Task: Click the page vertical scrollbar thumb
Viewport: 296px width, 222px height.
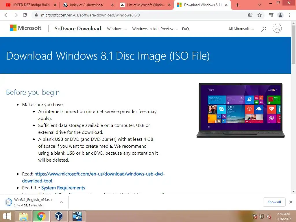Action: [294, 44]
